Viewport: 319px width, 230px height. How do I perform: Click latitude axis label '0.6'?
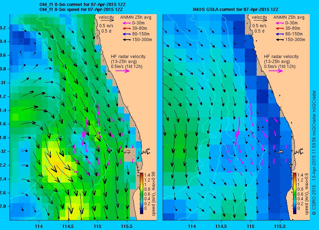[3, 55]
